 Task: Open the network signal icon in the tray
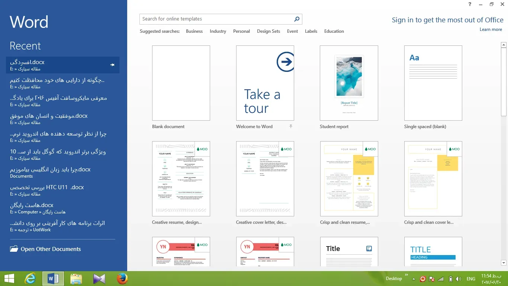[x=441, y=279]
